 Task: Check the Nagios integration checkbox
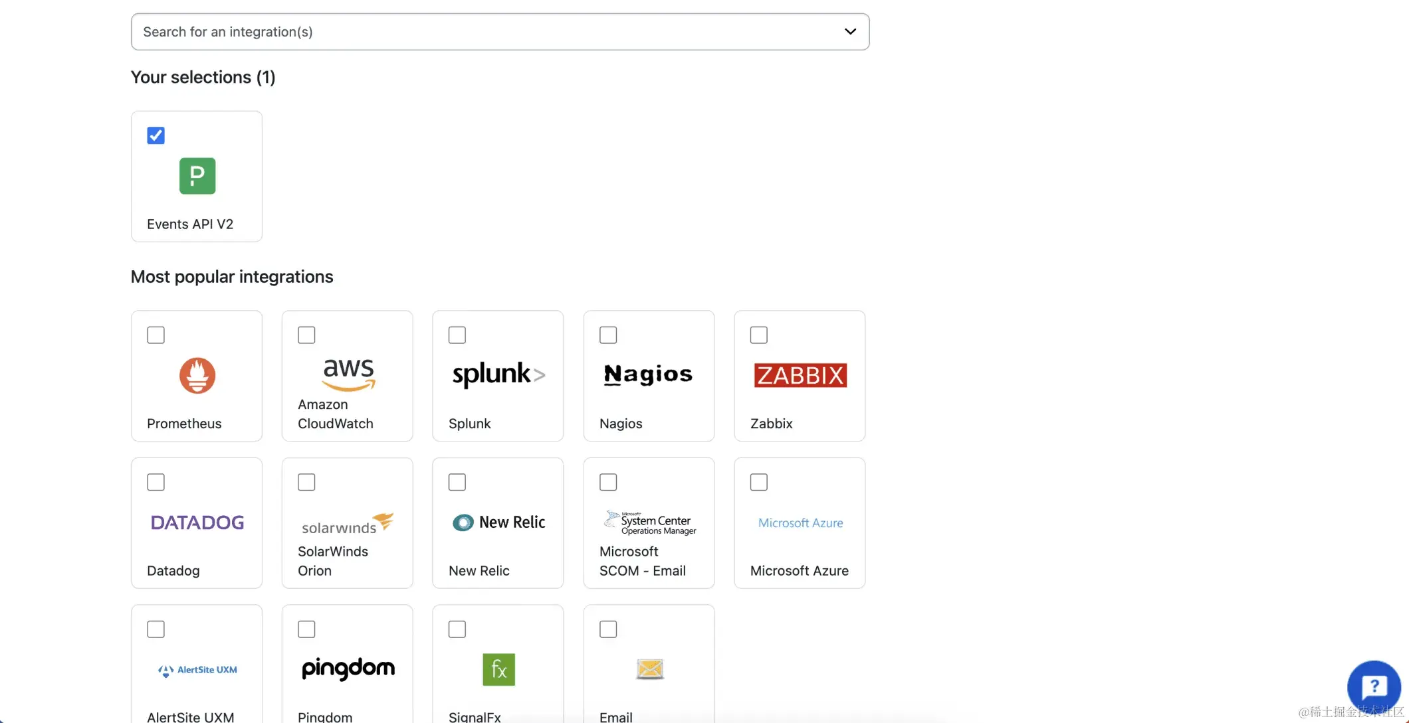click(x=608, y=335)
